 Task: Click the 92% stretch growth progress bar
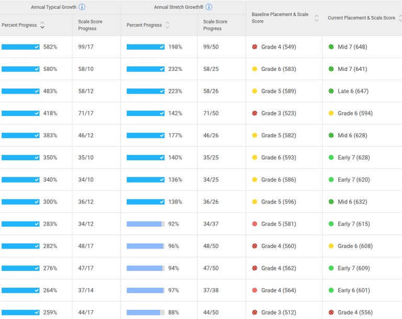point(146,224)
